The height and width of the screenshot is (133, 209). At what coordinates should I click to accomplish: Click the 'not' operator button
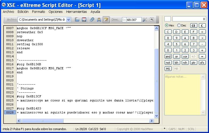pos(168,63)
